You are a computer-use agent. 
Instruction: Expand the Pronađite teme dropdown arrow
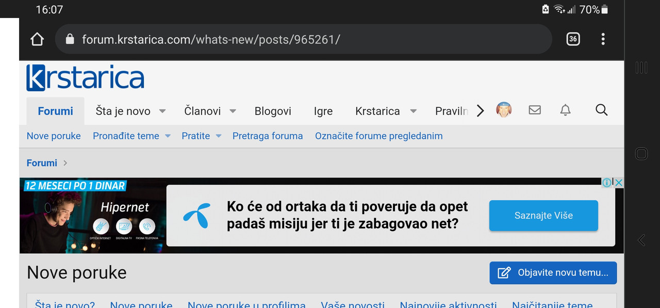click(x=168, y=136)
